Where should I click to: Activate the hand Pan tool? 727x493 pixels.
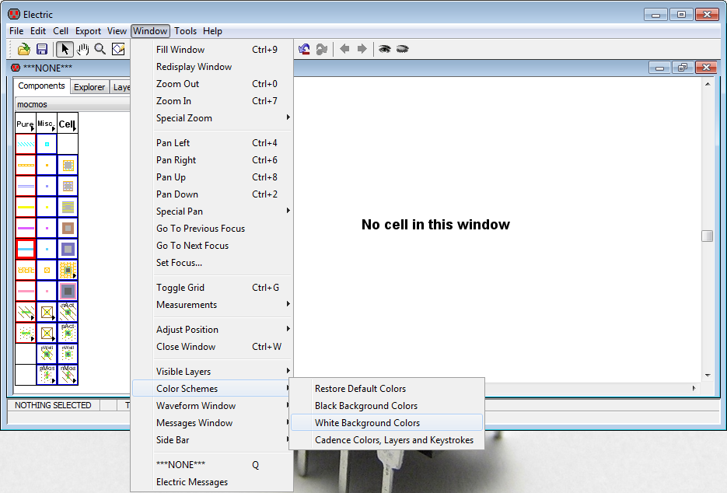click(82, 49)
